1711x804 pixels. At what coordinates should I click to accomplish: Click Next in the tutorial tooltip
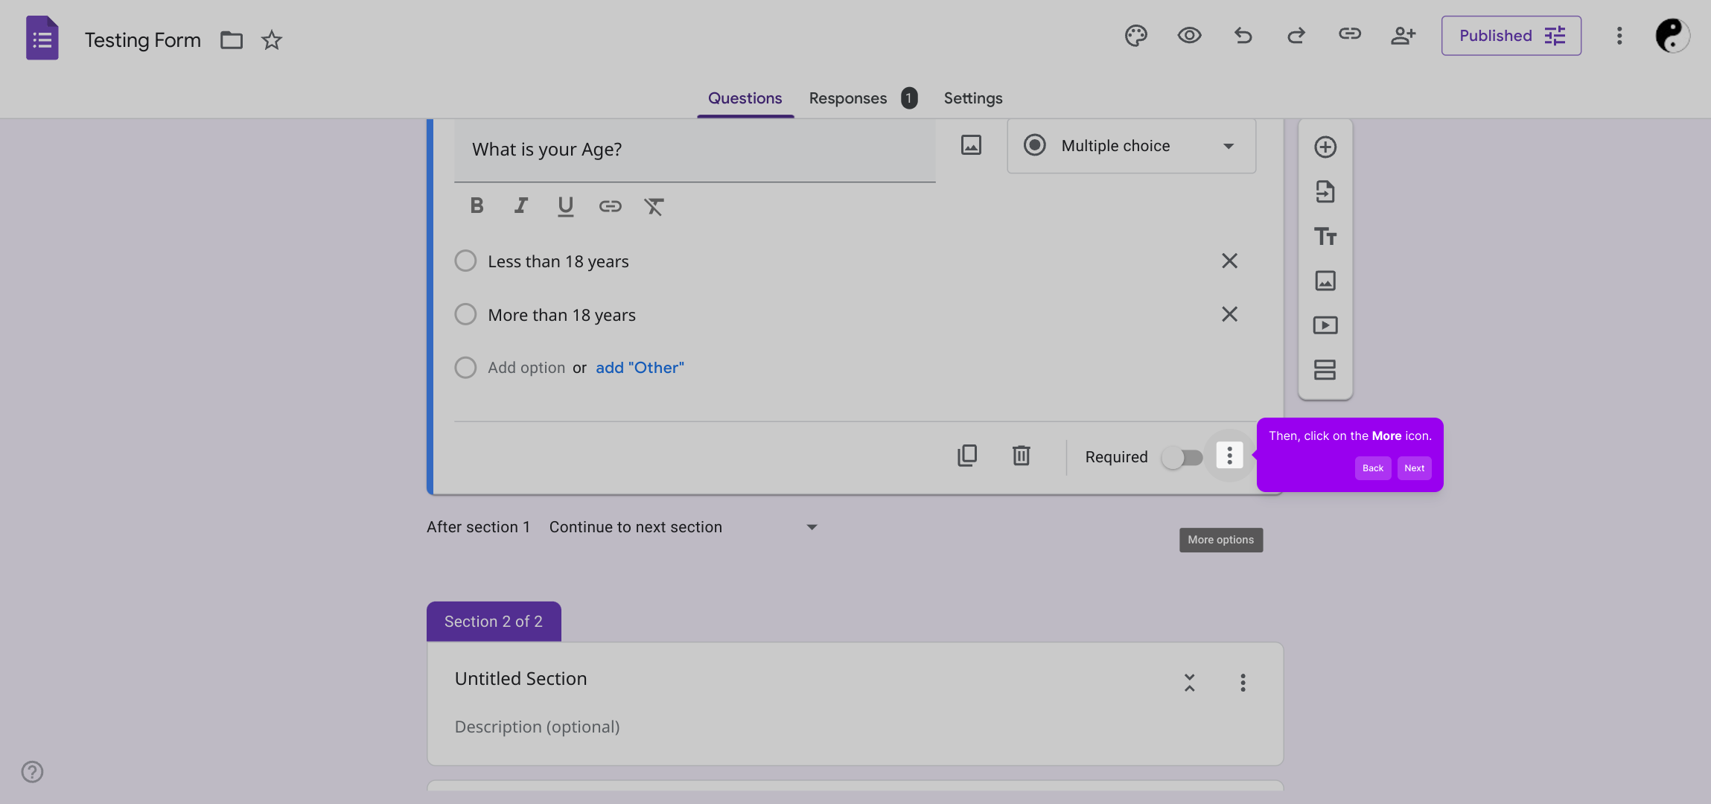pos(1414,468)
